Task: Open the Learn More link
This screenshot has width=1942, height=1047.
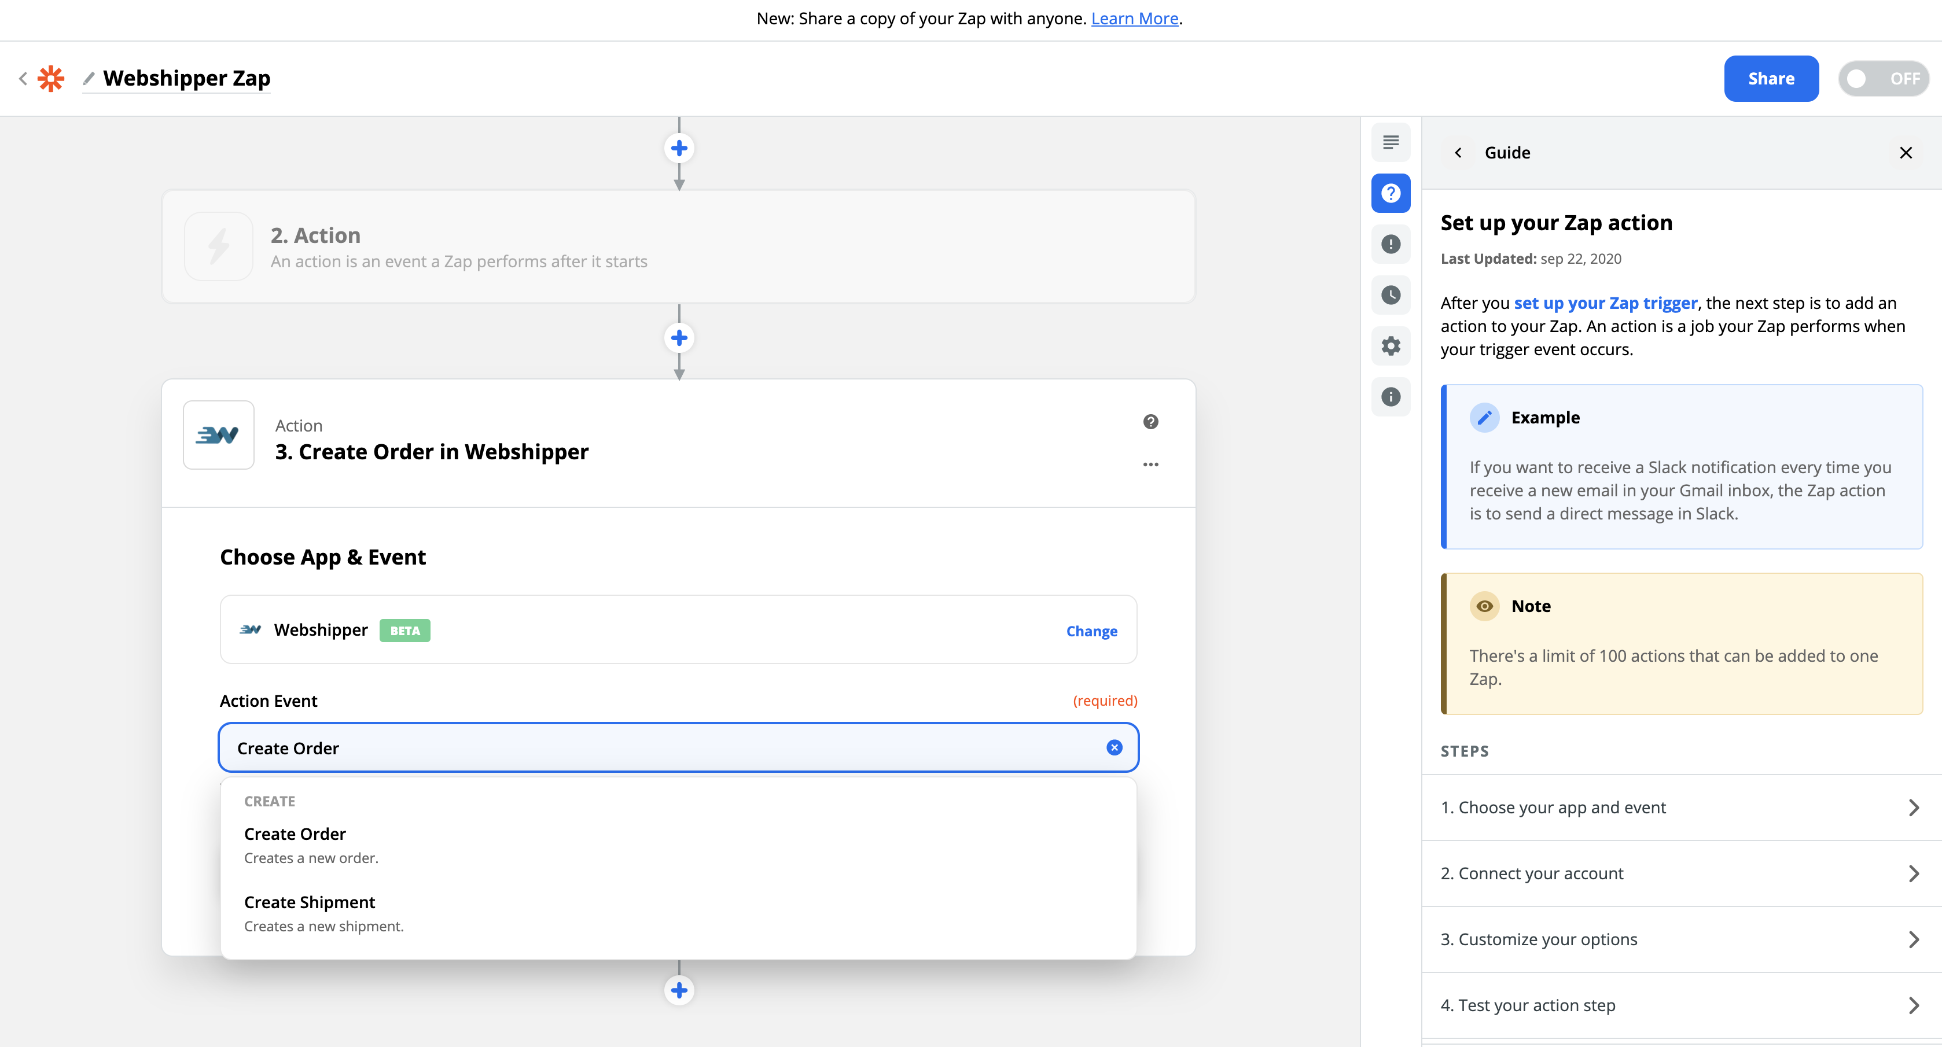Action: click(1135, 18)
